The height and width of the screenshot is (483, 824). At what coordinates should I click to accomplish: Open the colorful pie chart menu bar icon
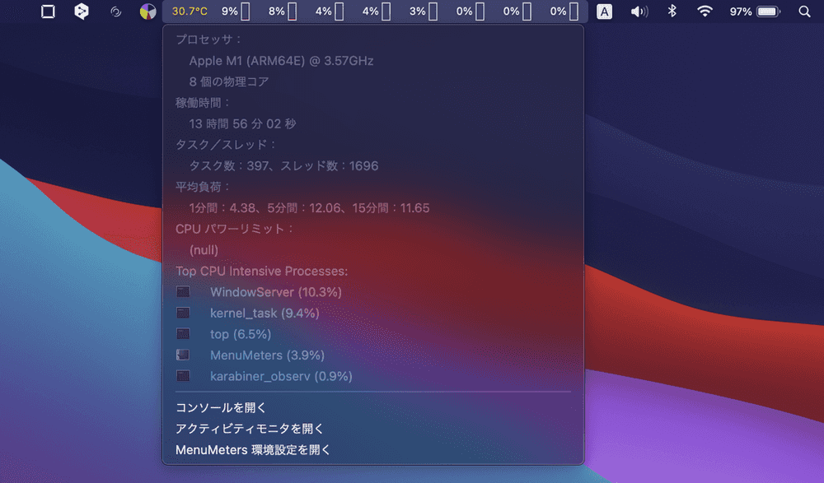[x=148, y=11]
